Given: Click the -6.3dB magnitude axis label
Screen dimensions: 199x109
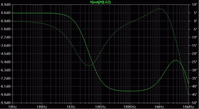Looking at the screenshot, I should (6, 70).
